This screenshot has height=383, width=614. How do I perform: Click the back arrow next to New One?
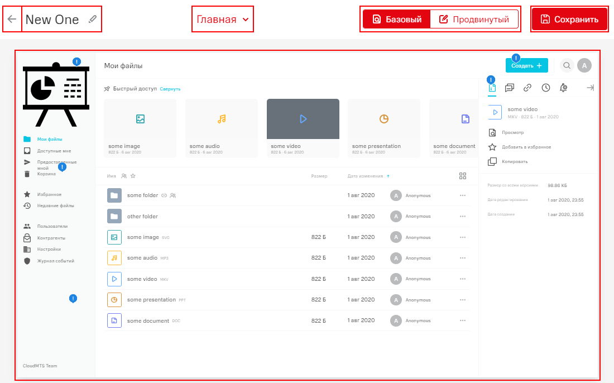tap(12, 19)
